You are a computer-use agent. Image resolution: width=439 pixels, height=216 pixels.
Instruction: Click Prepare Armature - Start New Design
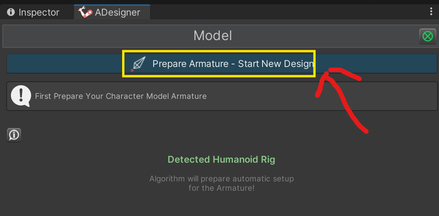pyautogui.click(x=222, y=63)
